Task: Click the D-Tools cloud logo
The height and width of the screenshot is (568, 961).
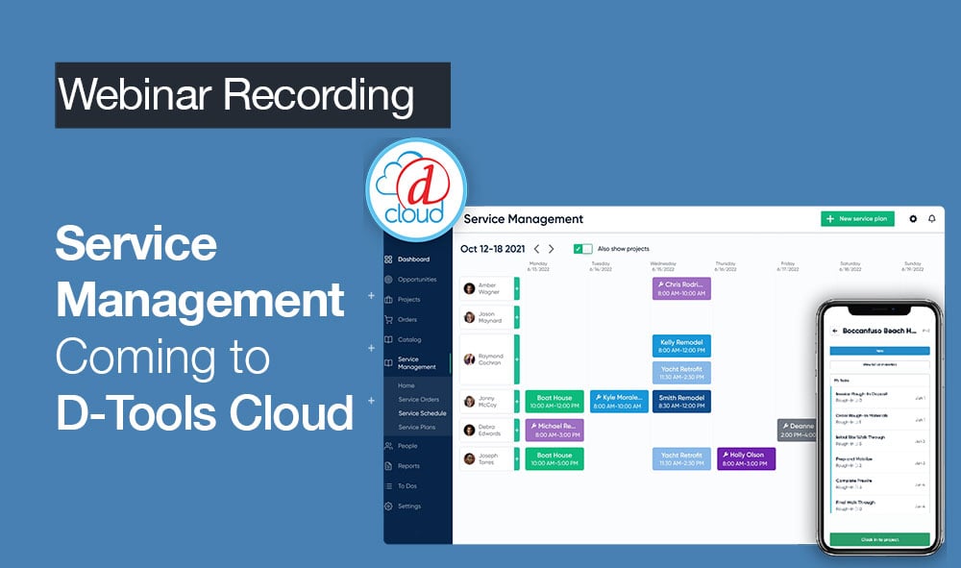Action: [x=416, y=189]
